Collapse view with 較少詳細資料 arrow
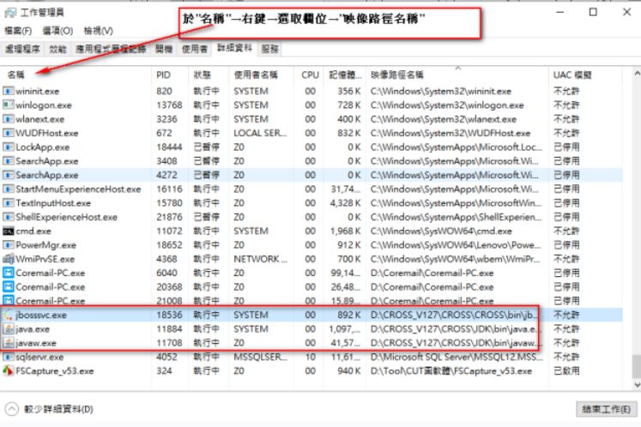Screen dimensions: 641x427 click(11, 410)
